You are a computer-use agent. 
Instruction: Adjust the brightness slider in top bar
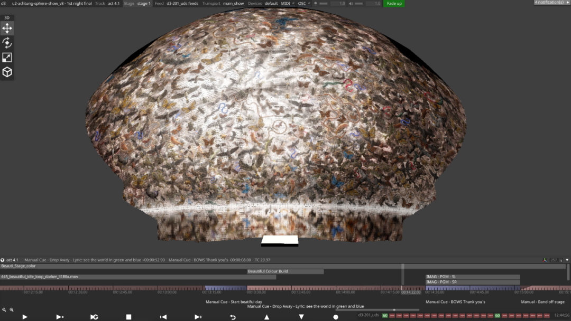(324, 3)
